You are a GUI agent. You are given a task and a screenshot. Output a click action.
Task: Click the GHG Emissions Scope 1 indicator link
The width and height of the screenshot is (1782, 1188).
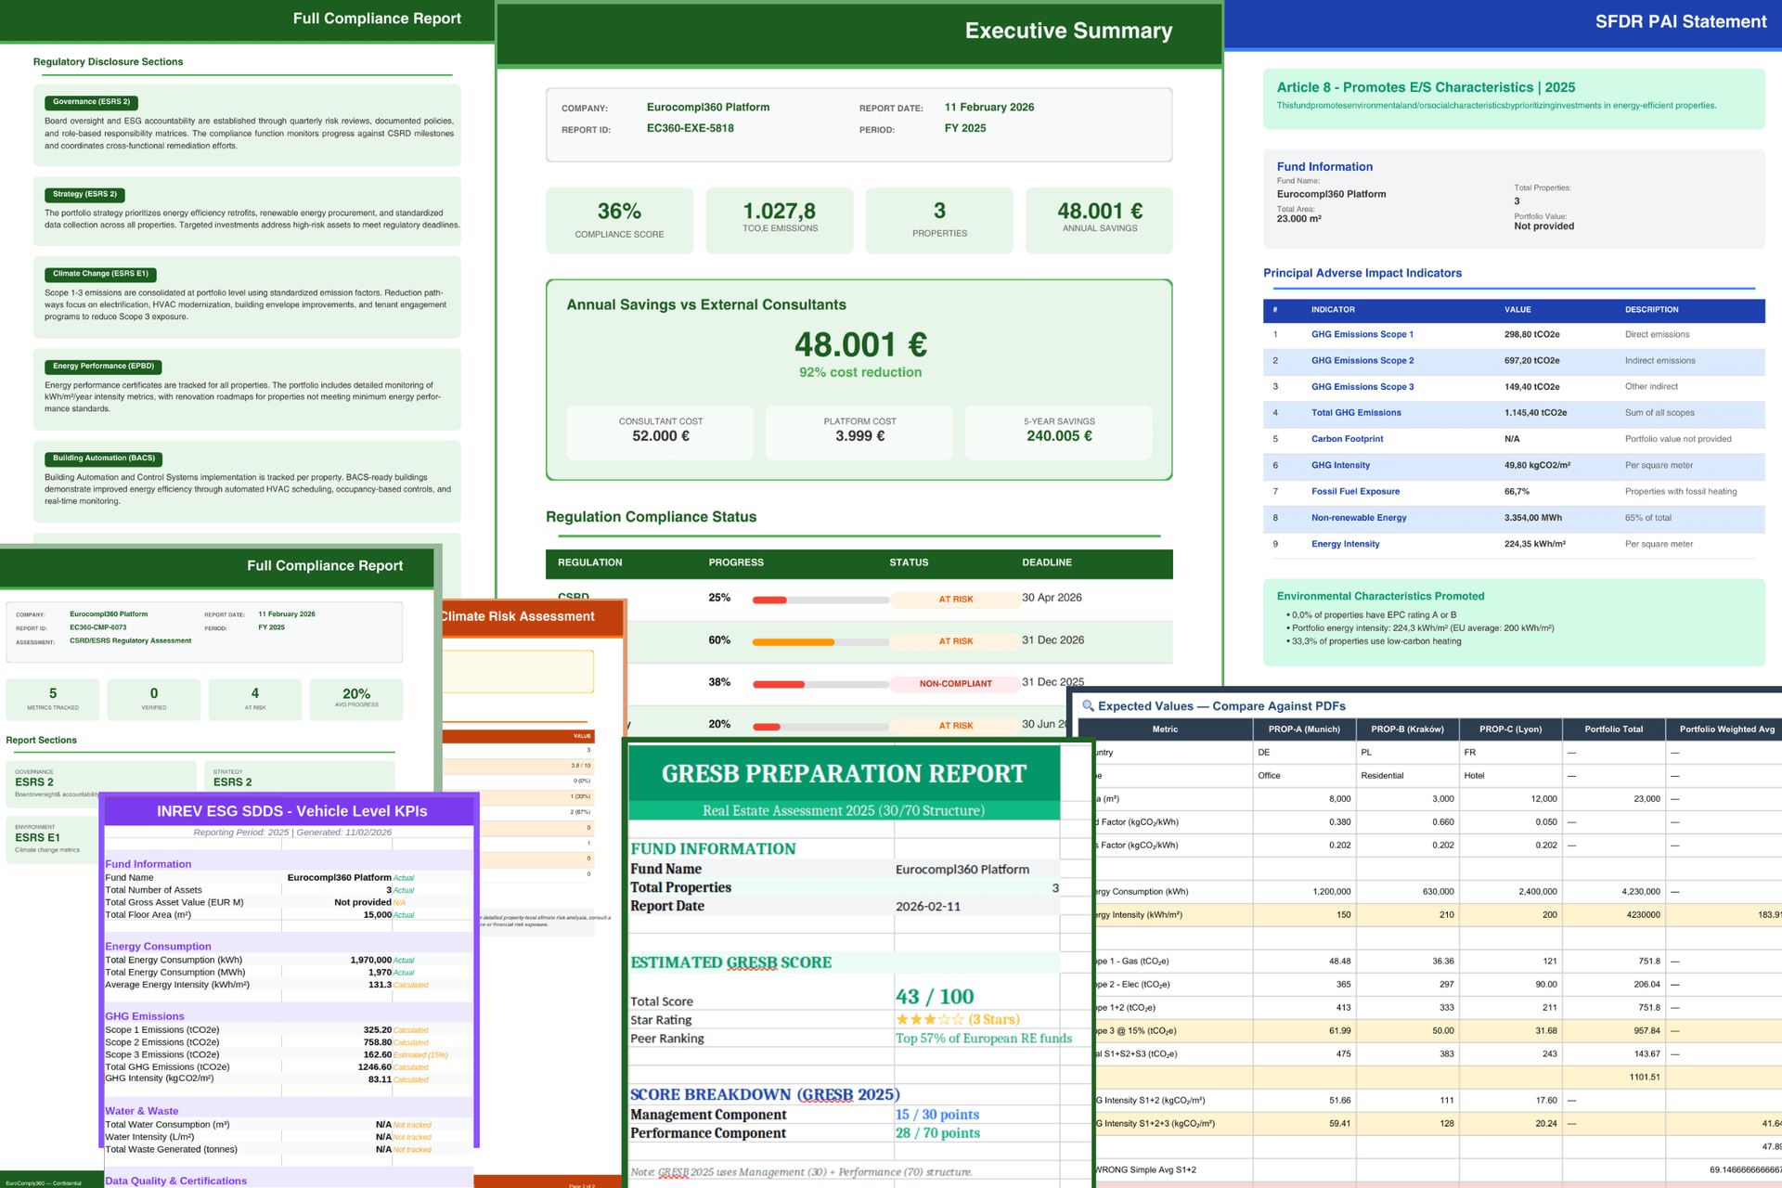[x=1362, y=335]
